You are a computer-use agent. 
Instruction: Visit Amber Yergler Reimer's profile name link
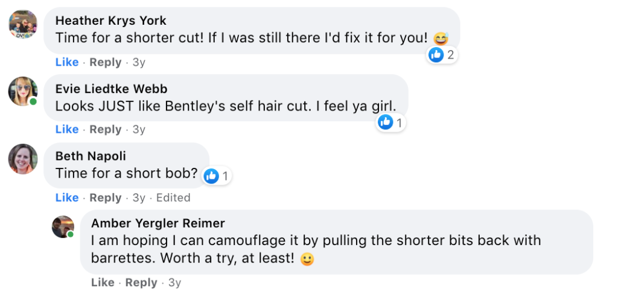click(158, 224)
